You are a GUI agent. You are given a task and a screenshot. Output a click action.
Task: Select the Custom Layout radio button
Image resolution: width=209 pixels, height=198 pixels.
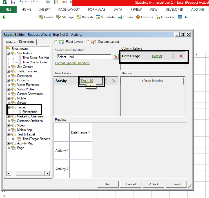tap(88, 42)
